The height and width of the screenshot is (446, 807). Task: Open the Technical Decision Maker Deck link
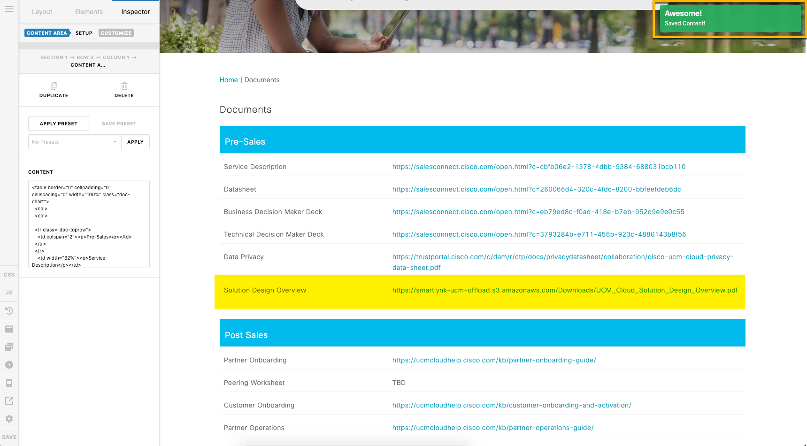(539, 234)
